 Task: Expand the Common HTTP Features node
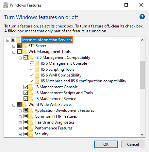(x=20, y=117)
